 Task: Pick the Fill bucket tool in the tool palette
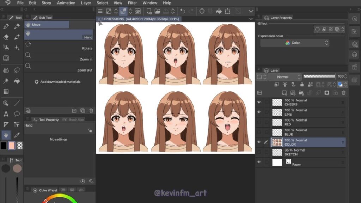click(x=17, y=81)
